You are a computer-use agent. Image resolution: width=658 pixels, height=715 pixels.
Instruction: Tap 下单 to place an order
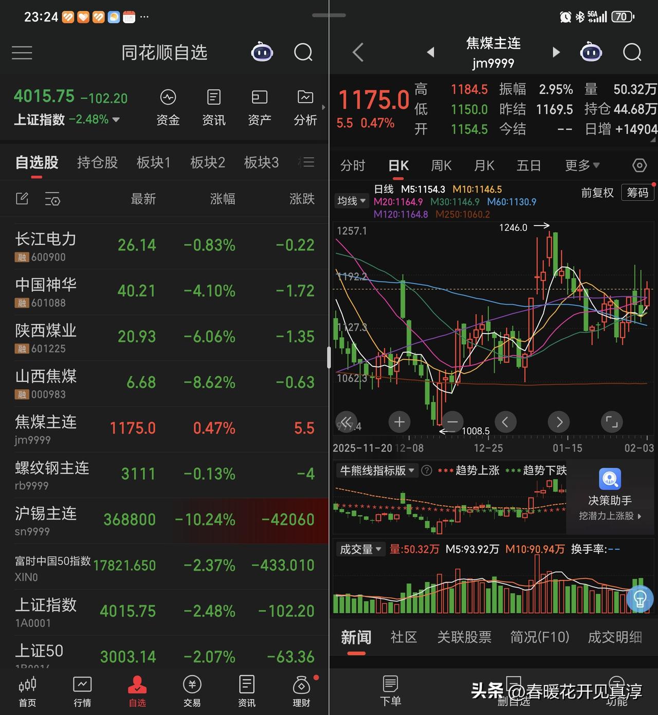390,691
